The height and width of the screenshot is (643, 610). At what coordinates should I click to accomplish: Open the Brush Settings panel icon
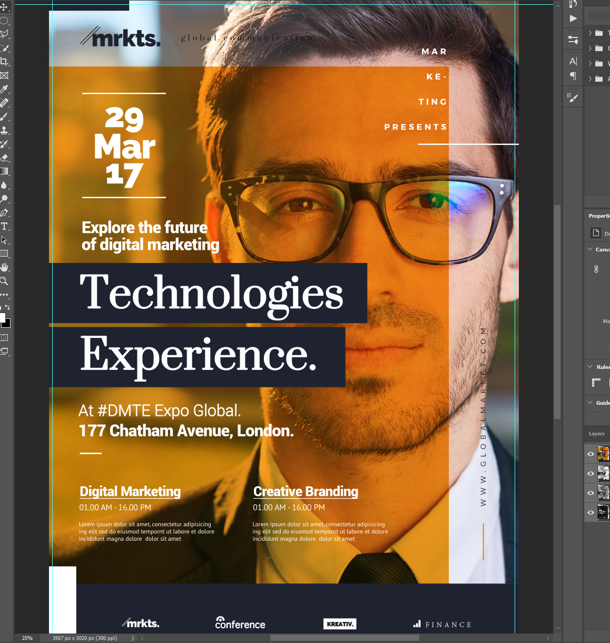coord(573,40)
